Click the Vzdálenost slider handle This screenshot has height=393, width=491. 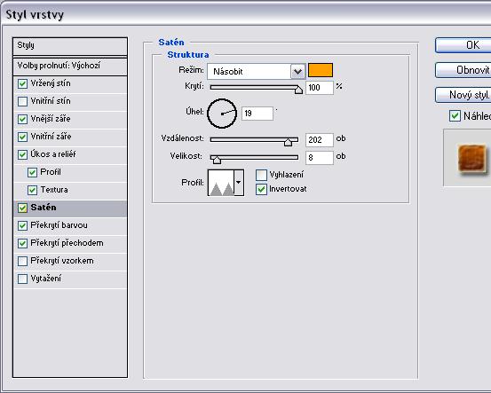288,142
